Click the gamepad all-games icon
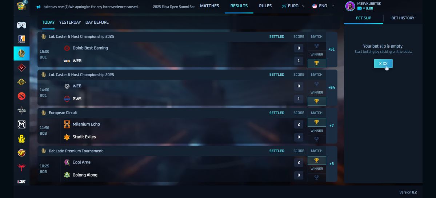The height and width of the screenshot is (198, 436). (x=21, y=25)
